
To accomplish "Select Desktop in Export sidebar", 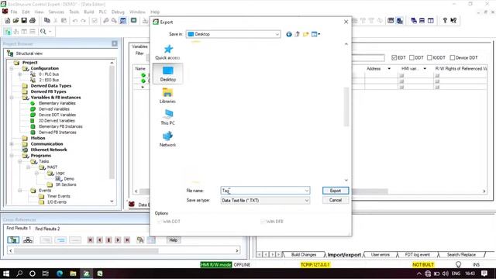I will 167,74.
